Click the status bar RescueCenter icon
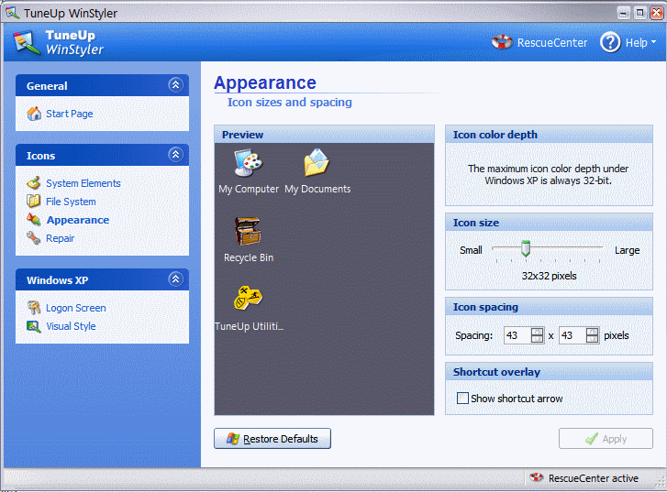 point(537,477)
